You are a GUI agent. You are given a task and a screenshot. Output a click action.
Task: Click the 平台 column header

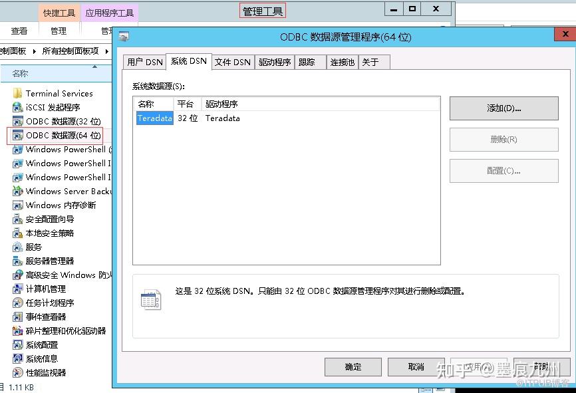[x=188, y=104]
